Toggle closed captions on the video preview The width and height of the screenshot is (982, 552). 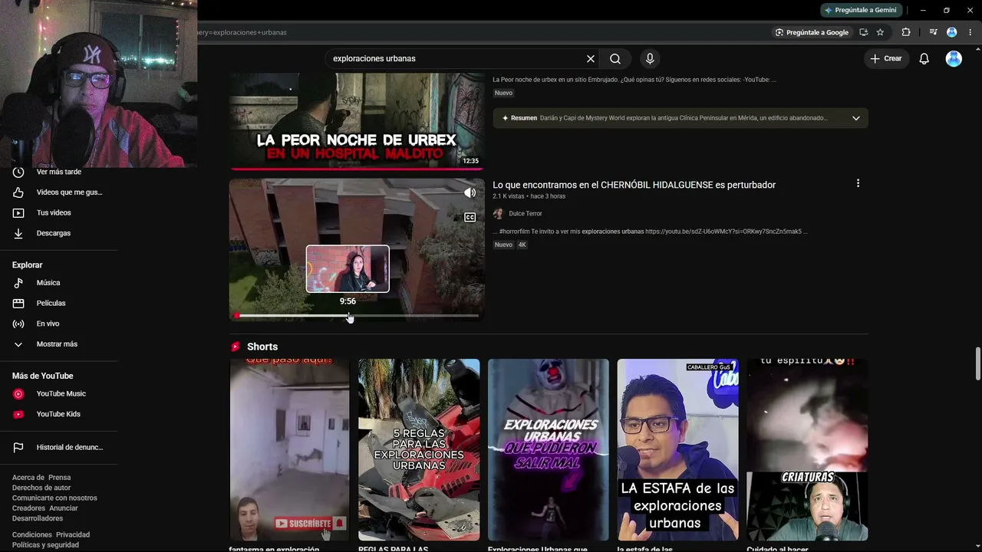470,217
